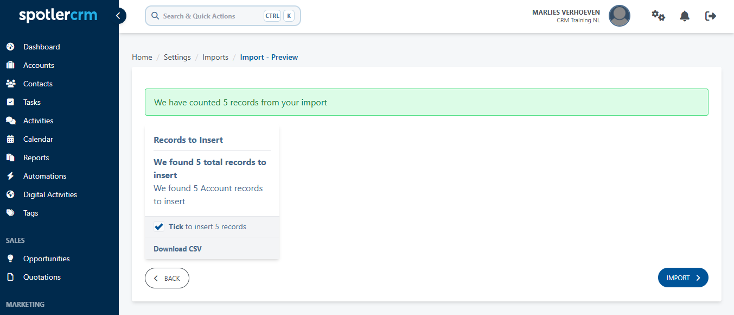This screenshot has height=315, width=734.
Task: Click Import - Preview breadcrumb
Action: [269, 57]
